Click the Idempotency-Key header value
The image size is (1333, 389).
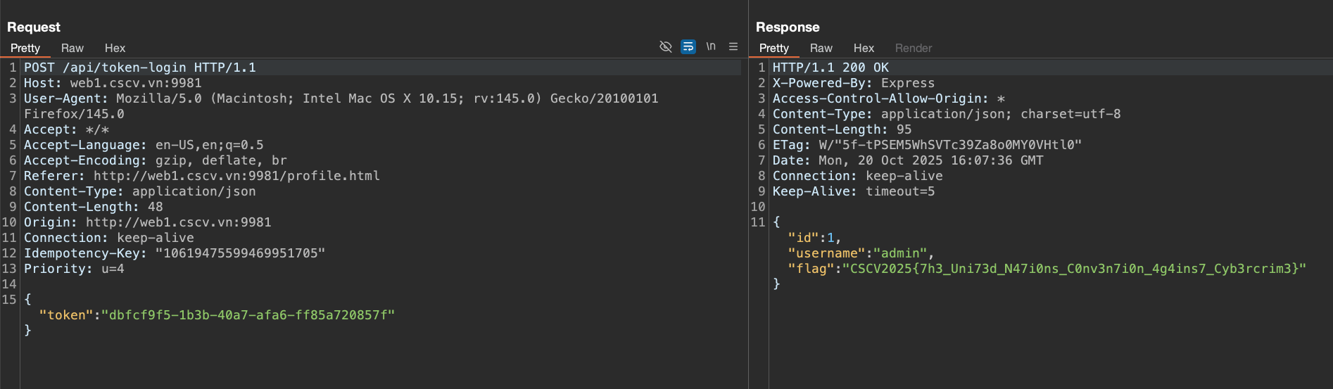240,253
